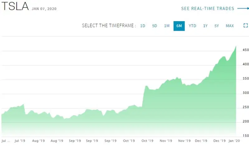Image resolution: width=249 pixels, height=146 pixels.
Task: Switch to the 5D timeframe
Action: pyautogui.click(x=155, y=26)
